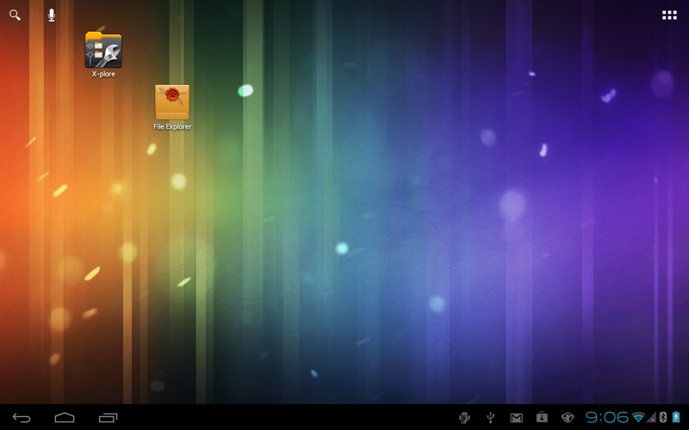
Task: Tap the battery charging indicator
Action: [x=676, y=418]
